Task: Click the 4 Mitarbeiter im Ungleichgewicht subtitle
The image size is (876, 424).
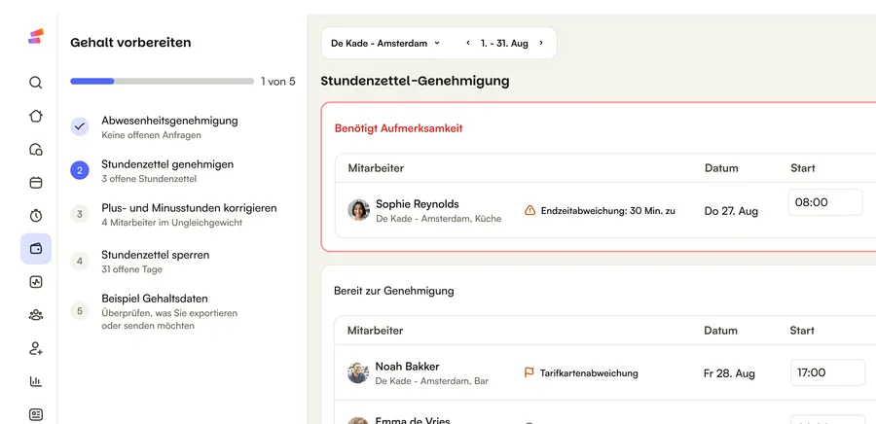Action: pos(171,223)
